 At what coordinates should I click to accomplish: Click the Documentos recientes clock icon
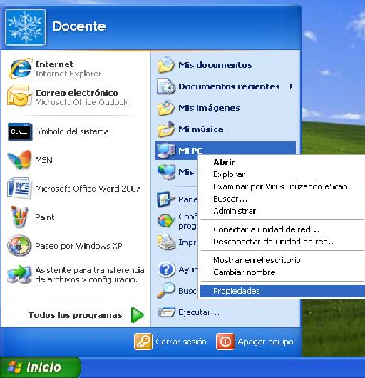(166, 86)
